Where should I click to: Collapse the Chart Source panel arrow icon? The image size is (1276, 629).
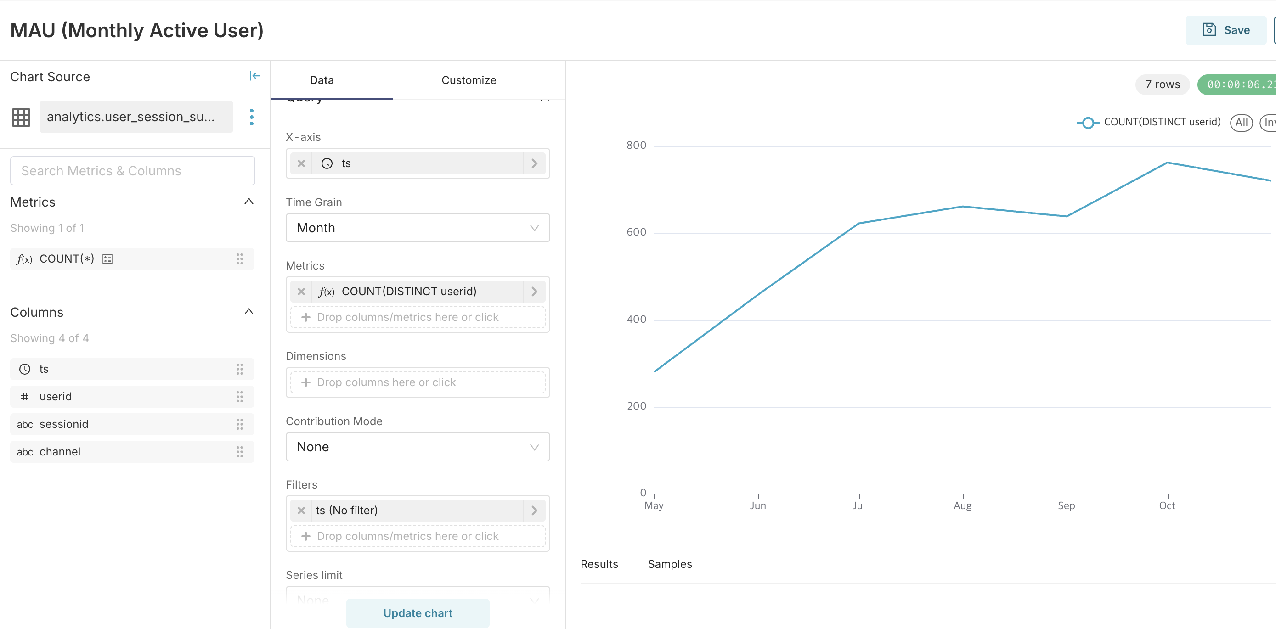pos(254,76)
